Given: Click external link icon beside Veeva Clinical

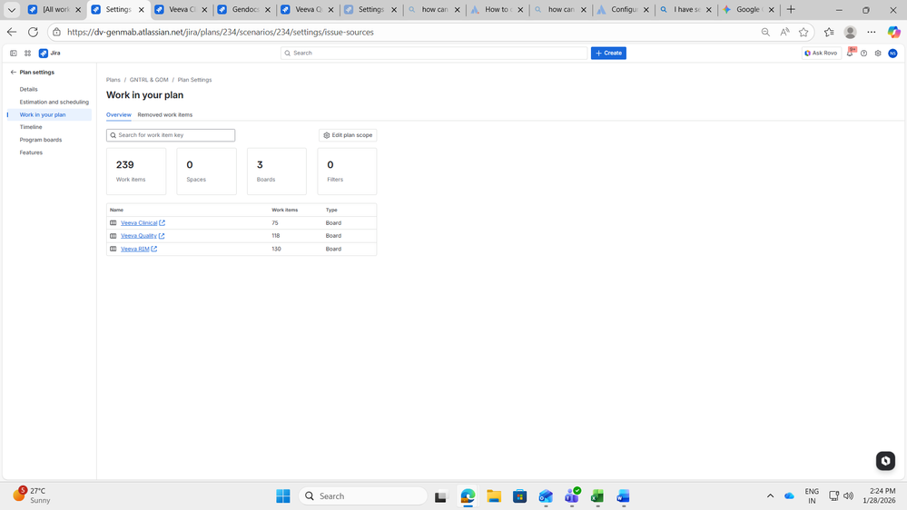Looking at the screenshot, I should [x=162, y=223].
